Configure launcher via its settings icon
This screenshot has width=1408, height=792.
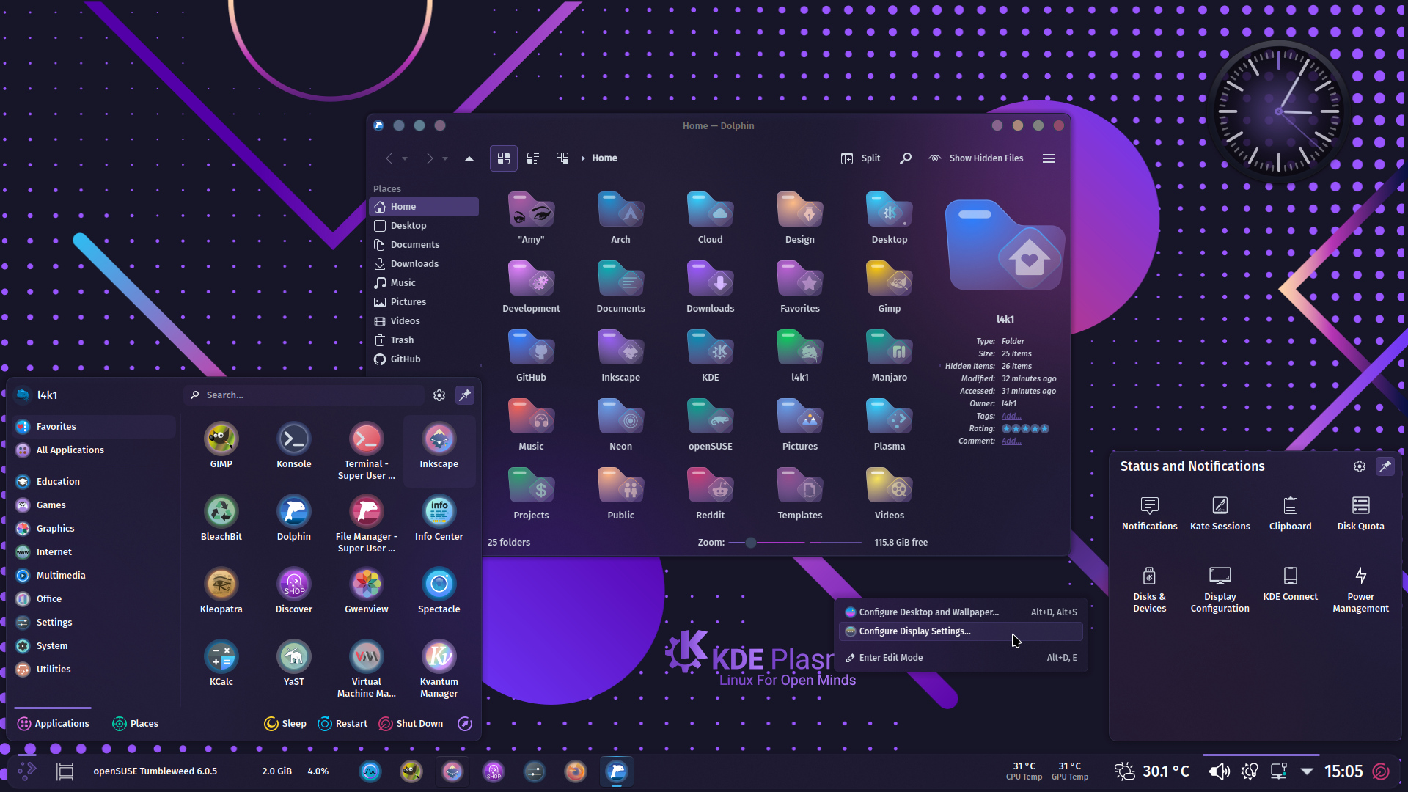click(x=439, y=395)
